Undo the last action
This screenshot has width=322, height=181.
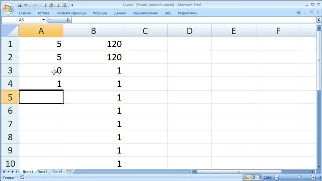pyautogui.click(x=26, y=5)
